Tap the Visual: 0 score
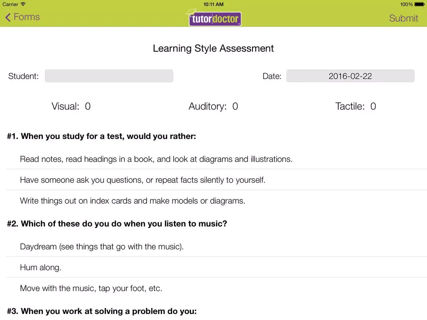This screenshot has width=427, height=320. (71, 106)
